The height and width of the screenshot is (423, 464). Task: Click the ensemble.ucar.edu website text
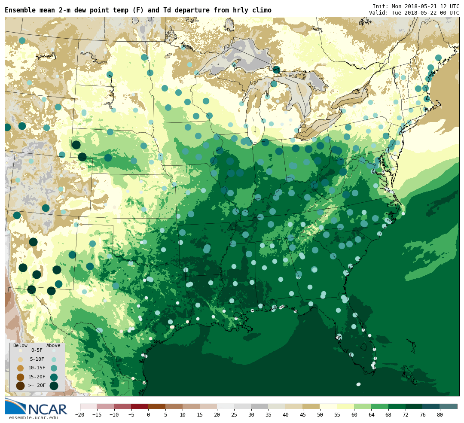point(34,418)
